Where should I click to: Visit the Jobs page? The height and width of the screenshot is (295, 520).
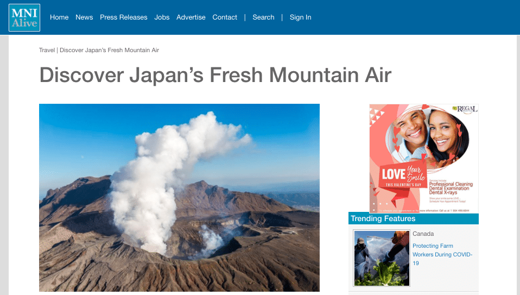162,17
